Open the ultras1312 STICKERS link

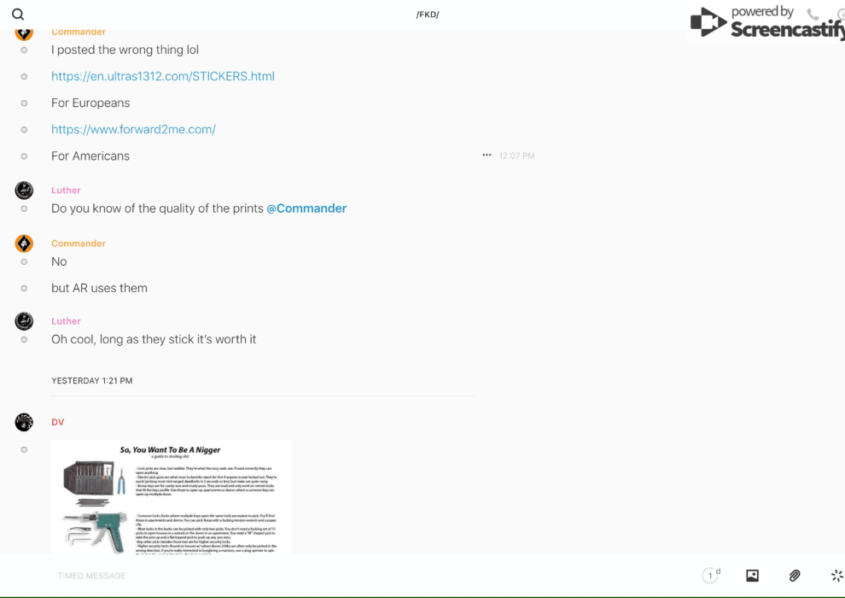pos(163,76)
